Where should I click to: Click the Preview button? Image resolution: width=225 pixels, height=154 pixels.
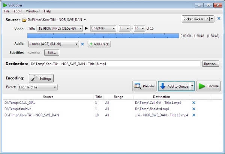[x=144, y=86]
